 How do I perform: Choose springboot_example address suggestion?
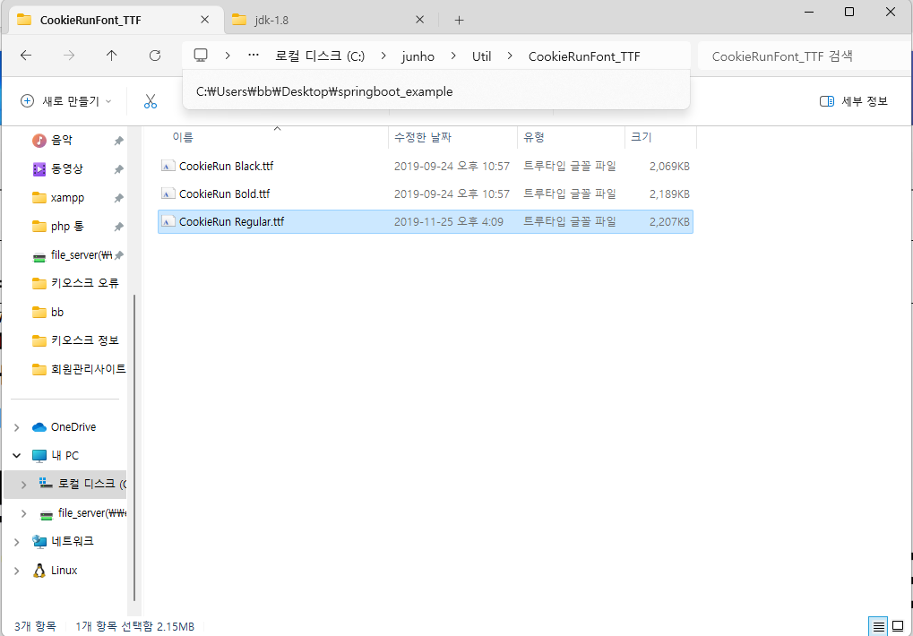[435, 91]
